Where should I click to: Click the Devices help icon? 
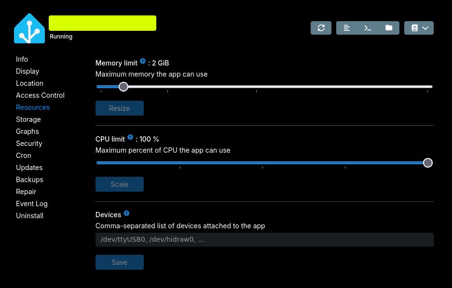tap(126, 213)
